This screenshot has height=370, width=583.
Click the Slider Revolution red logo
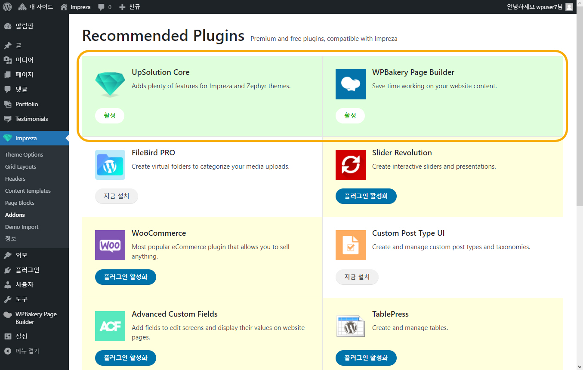click(351, 165)
